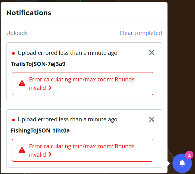Click the Notifications panel heading

[x=29, y=13]
